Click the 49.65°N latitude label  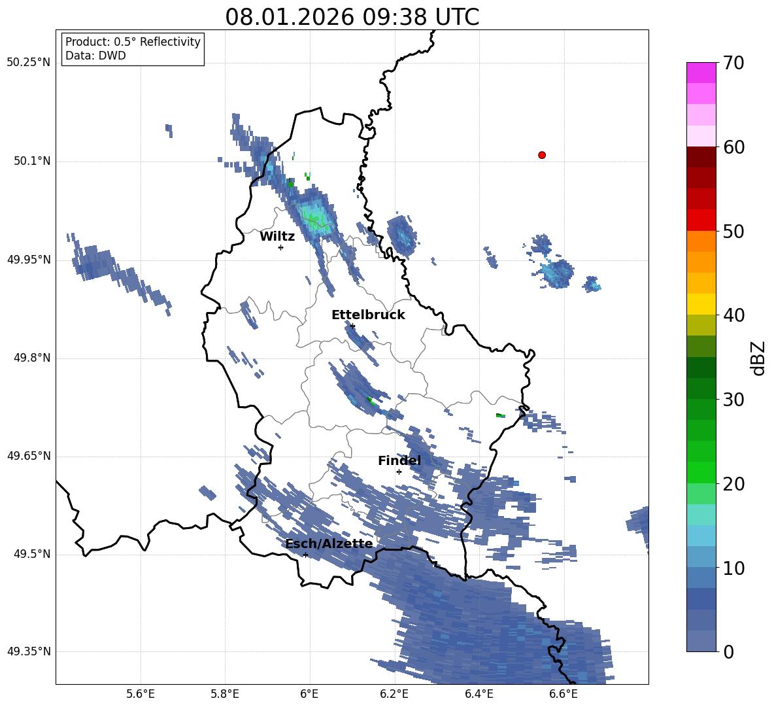point(28,456)
